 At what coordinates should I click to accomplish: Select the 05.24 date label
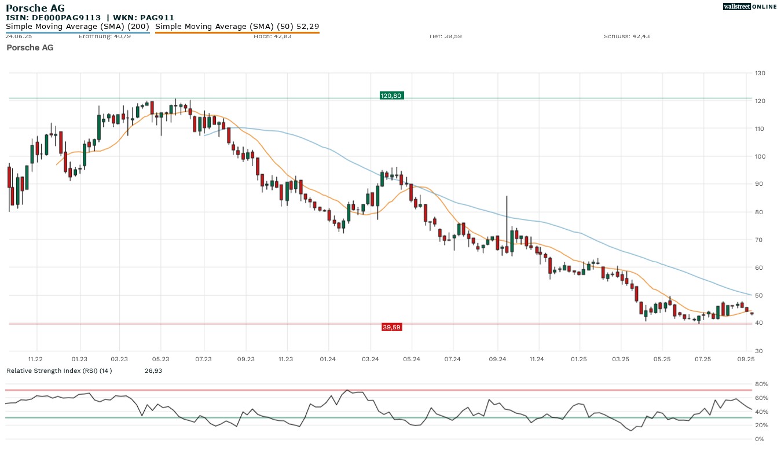[411, 359]
